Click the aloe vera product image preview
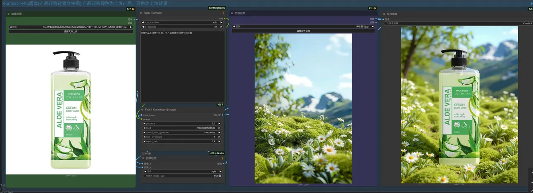Screen dimensions: 533x193 [x=71, y=109]
